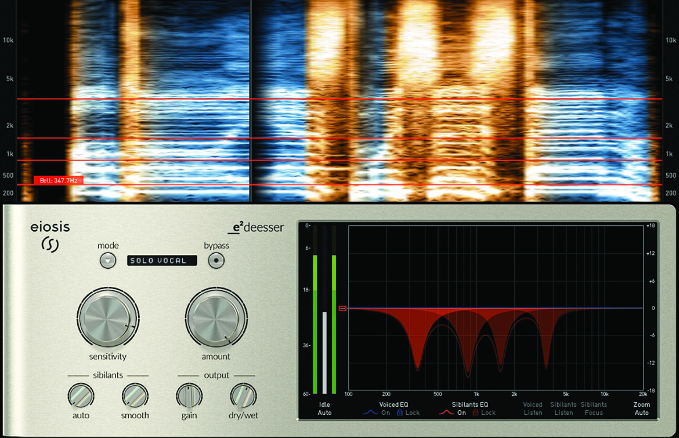The height and width of the screenshot is (438, 679).
Task: Open the mode selector arrow button
Action: coord(108,261)
